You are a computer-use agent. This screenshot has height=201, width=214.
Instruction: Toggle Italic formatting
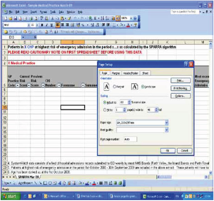(x=47, y=25)
